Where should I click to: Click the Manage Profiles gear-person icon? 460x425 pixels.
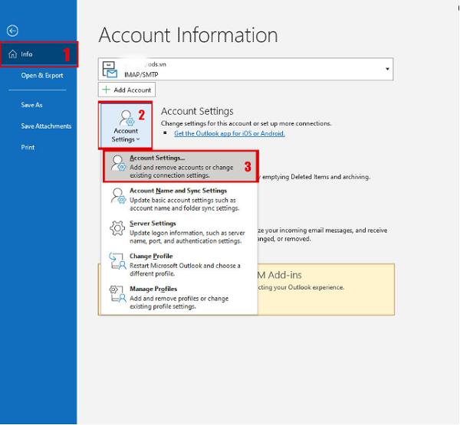[x=117, y=294]
